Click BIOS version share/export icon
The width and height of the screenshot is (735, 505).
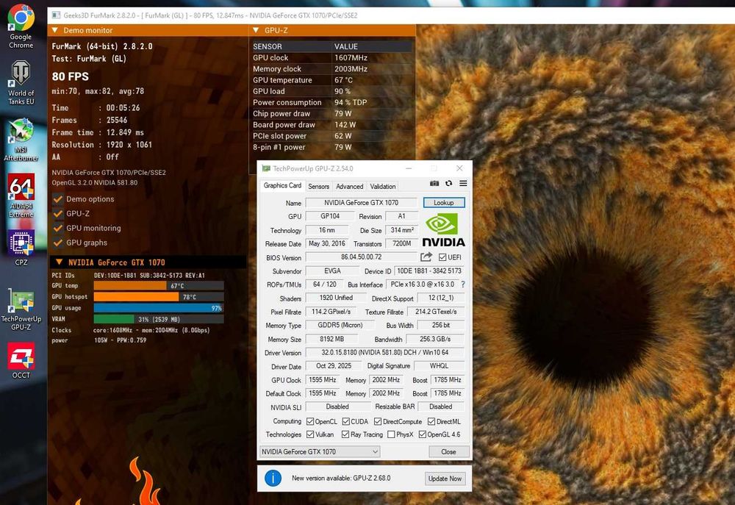(x=426, y=257)
